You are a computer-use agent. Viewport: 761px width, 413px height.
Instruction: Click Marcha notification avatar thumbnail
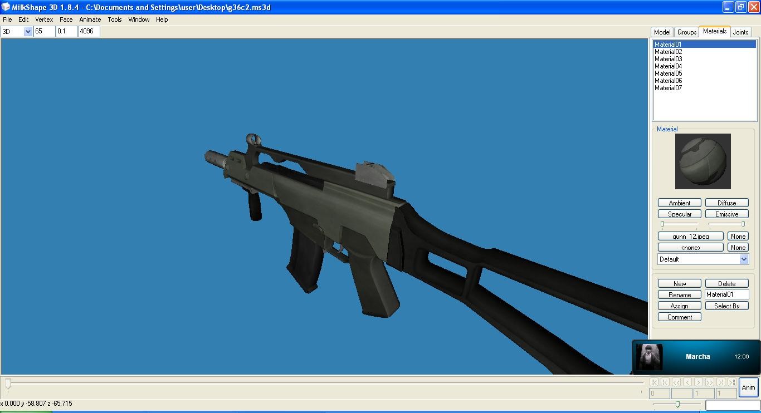point(649,357)
